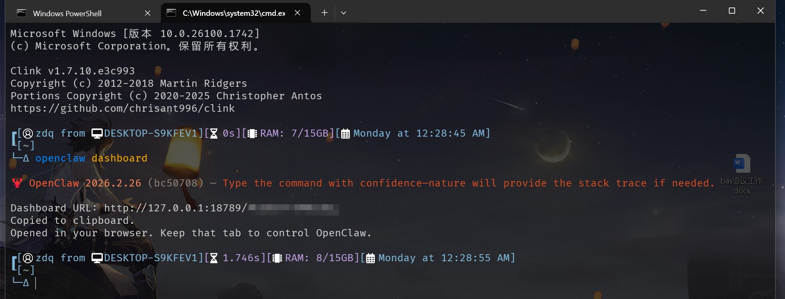Click 'Copied to clipboard.' line
The width and height of the screenshot is (785, 299).
(72, 221)
